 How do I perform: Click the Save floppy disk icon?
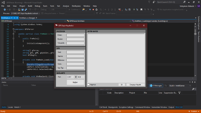23,10
